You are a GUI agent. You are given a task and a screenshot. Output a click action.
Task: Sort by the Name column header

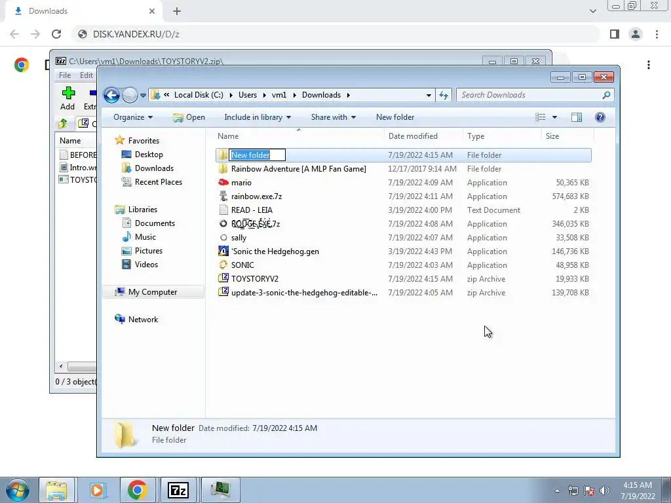(x=228, y=136)
